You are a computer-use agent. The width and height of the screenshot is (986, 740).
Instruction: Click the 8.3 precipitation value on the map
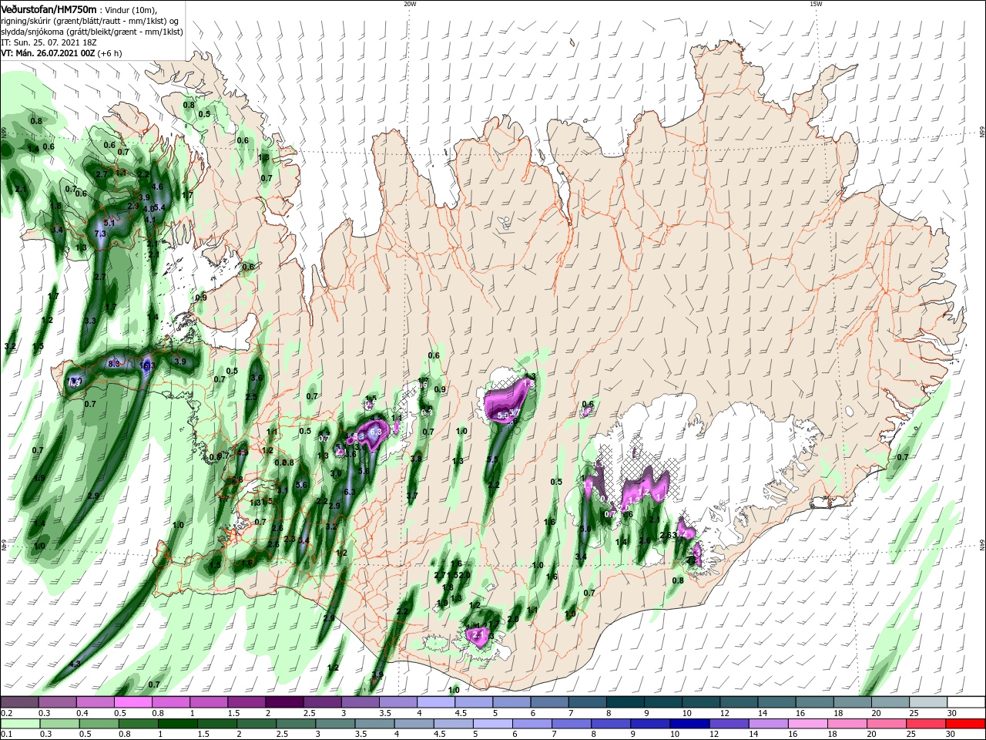click(x=115, y=363)
